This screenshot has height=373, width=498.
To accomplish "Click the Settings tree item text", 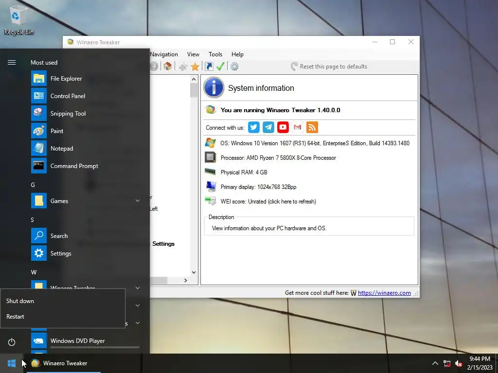I will (163, 244).
